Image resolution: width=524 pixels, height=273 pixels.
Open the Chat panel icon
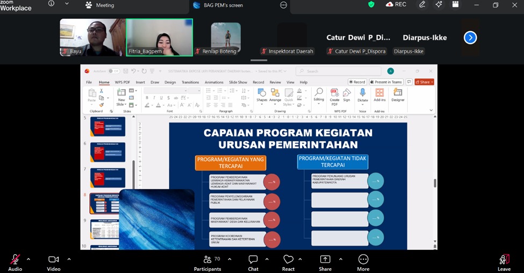(x=253, y=260)
